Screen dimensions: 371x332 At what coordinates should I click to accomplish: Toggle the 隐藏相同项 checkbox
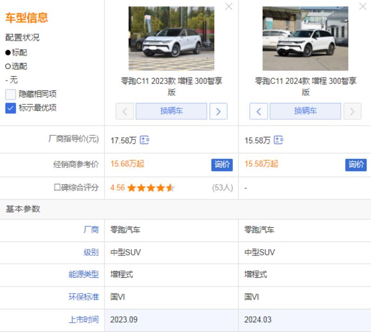[10, 95]
